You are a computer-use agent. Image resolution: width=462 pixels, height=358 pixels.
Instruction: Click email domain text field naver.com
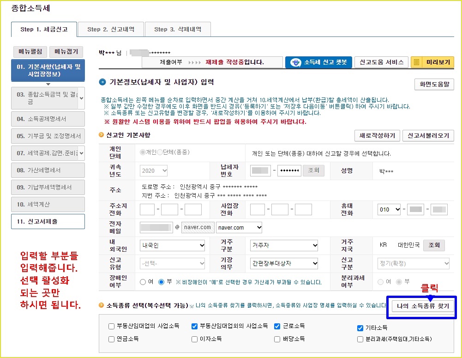[198, 227]
